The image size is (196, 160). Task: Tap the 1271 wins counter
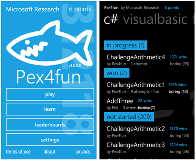click(178, 57)
